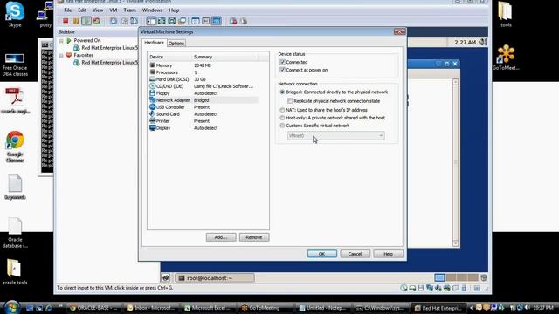Open the File menu
Viewport: 559px width, 314px height.
click(x=68, y=10)
